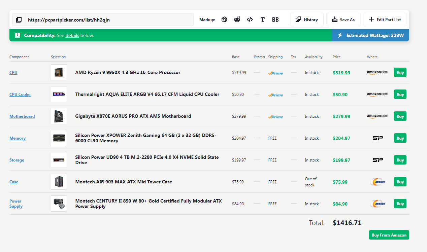This screenshot has width=427, height=252.
Task: Open the compatibility details link
Action: click(72, 35)
